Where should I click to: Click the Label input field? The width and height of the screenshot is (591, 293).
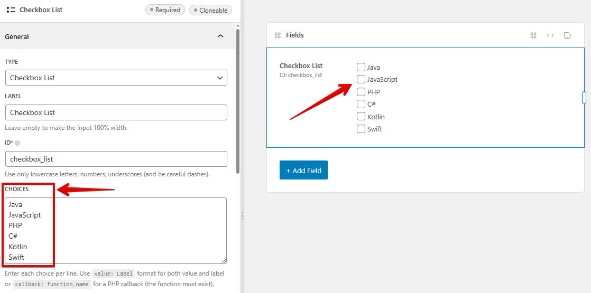click(x=116, y=112)
